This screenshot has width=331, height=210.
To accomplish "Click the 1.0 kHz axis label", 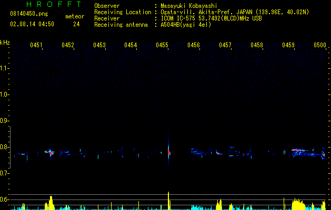I will pos(4,94).
